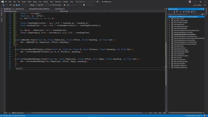Open the Build menu
This screenshot has width=208, height=117.
(30, 2)
